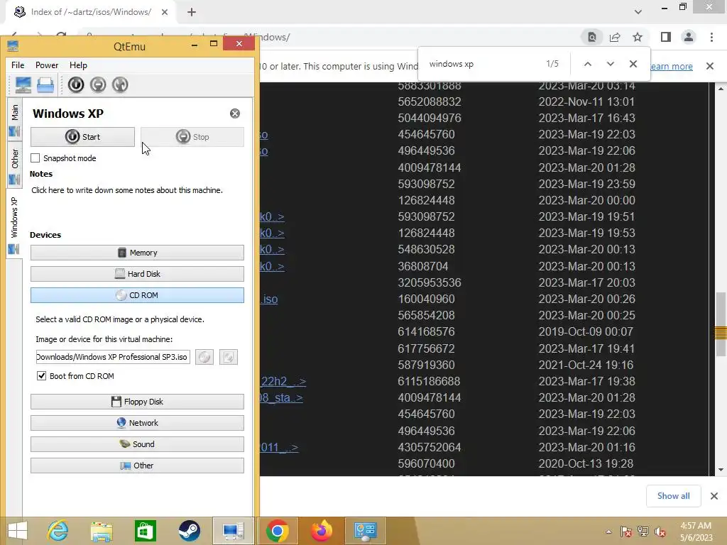The height and width of the screenshot is (545, 727).
Task: Click the Chrome search-in-page icon in address bar
Action: coord(592,37)
